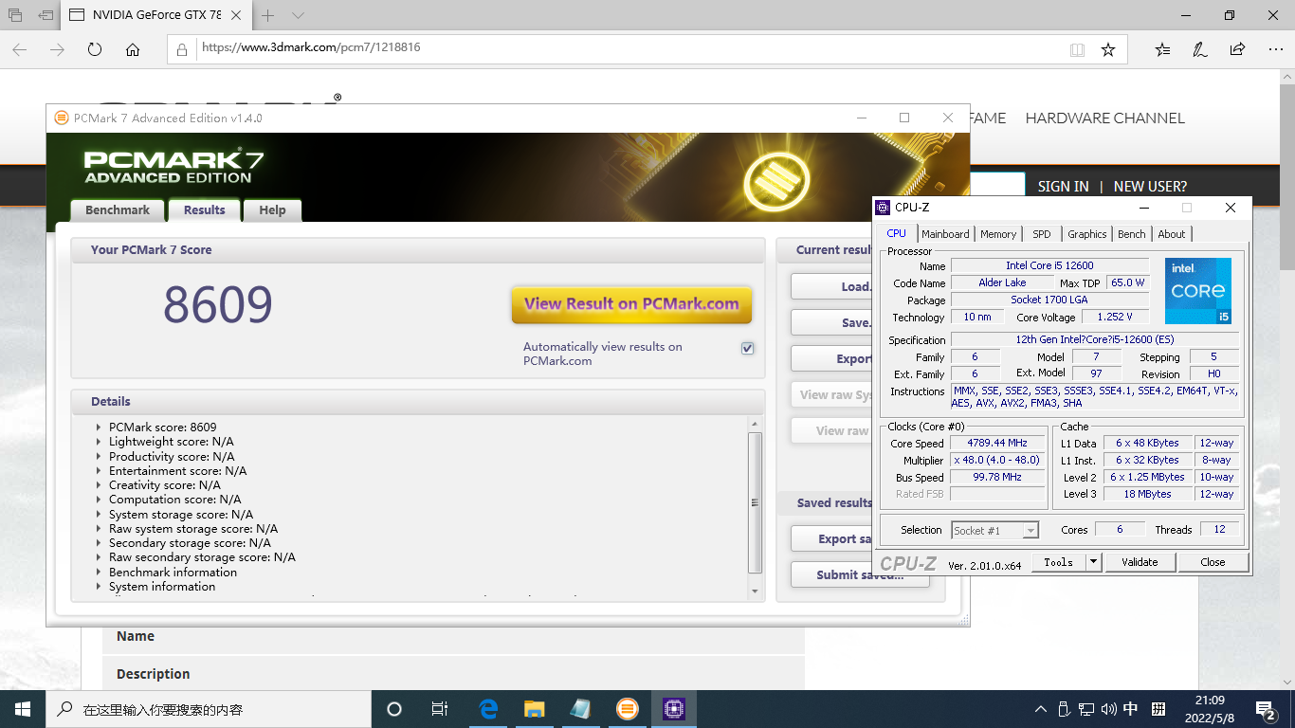Click the share page icon

[x=1237, y=49]
